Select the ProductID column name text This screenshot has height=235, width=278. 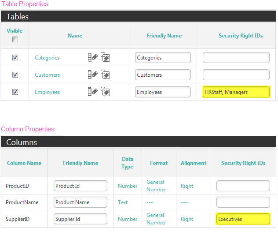17,186
